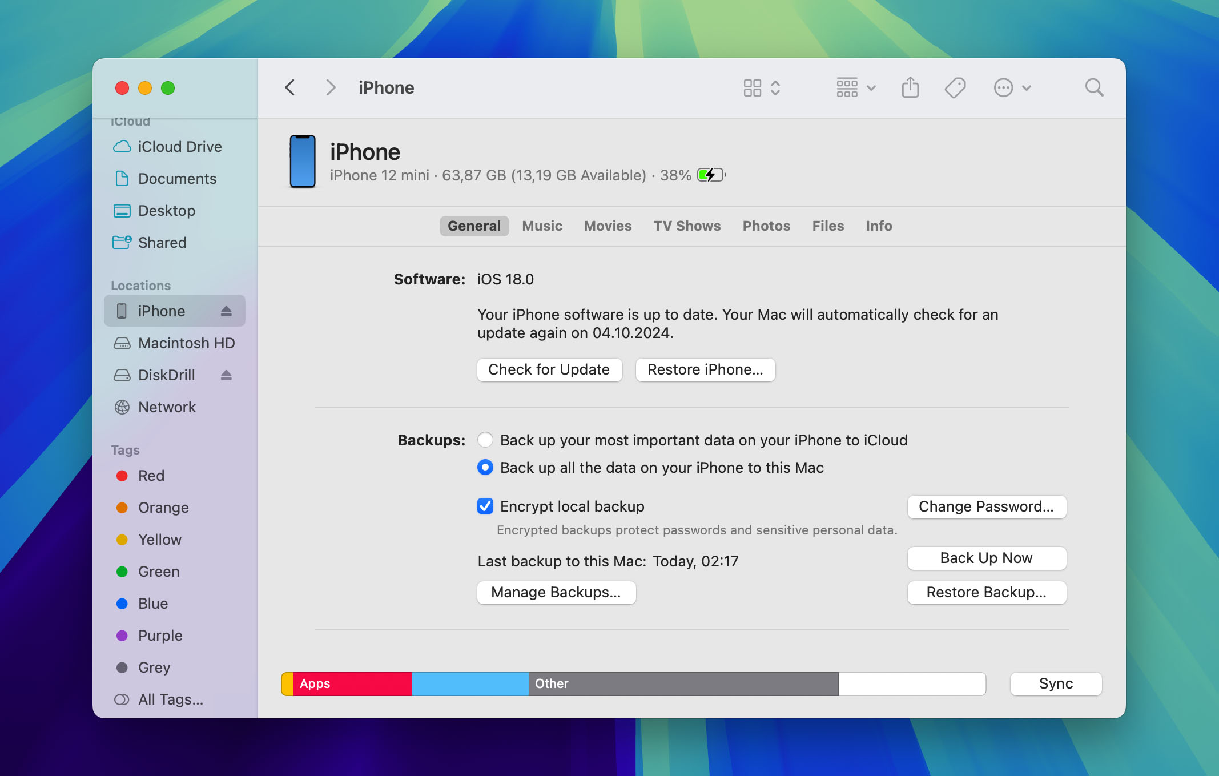
Task: Choose back up to this Mac option
Action: (485, 467)
